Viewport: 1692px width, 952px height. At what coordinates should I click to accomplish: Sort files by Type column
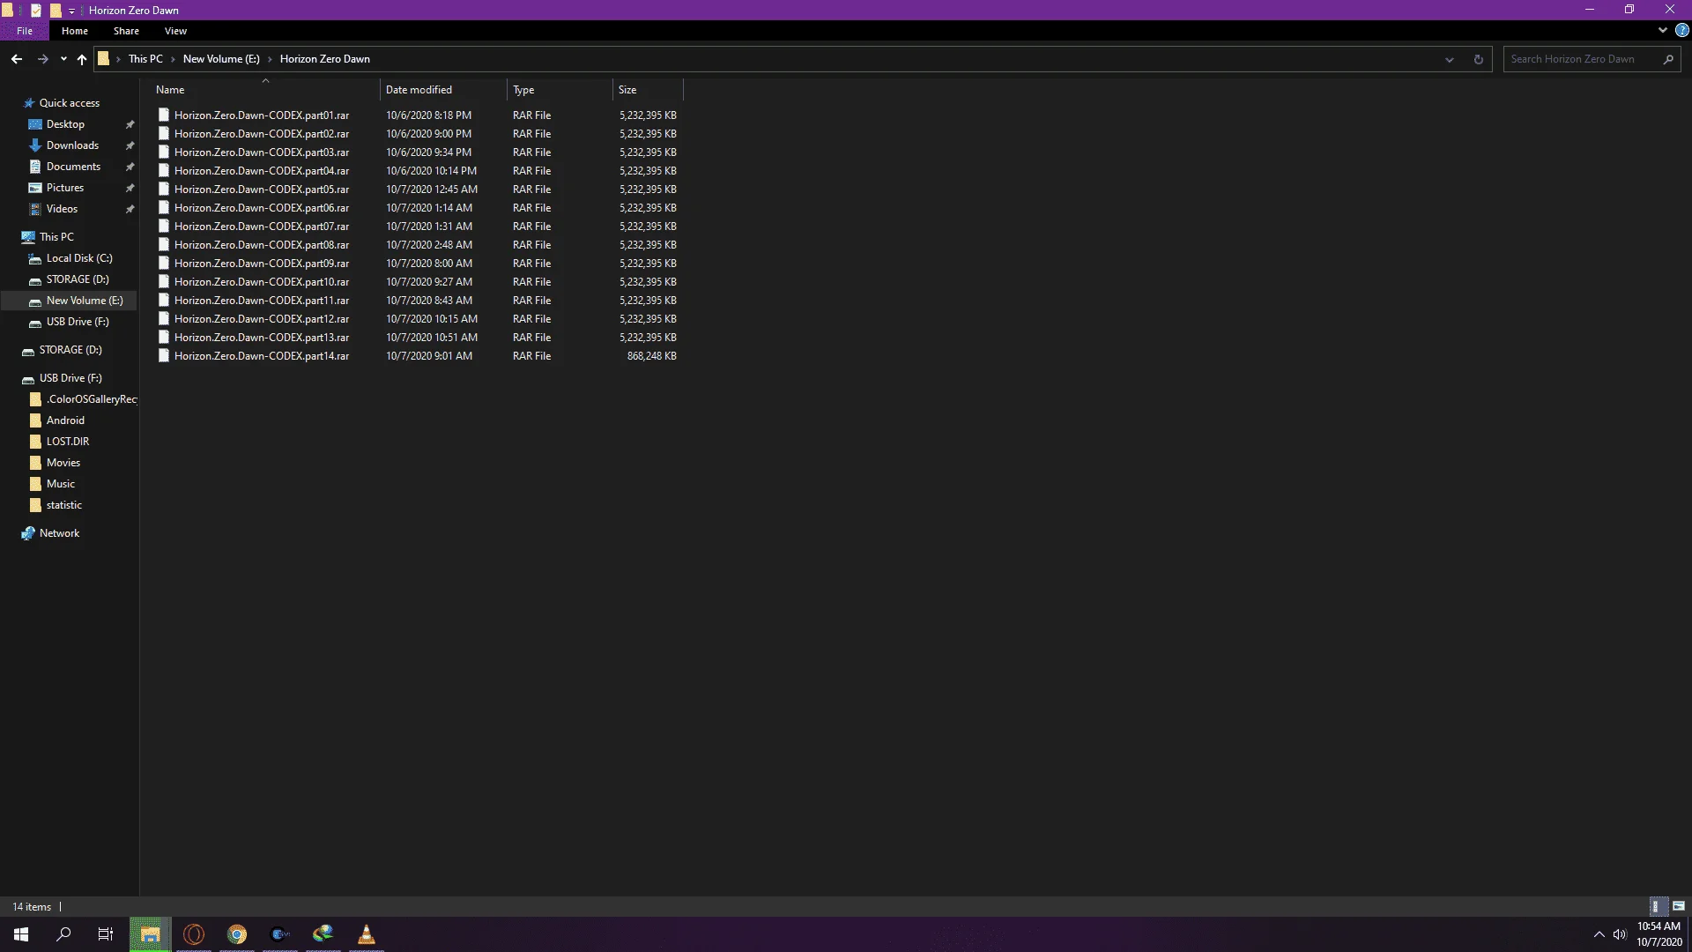pyautogui.click(x=560, y=90)
